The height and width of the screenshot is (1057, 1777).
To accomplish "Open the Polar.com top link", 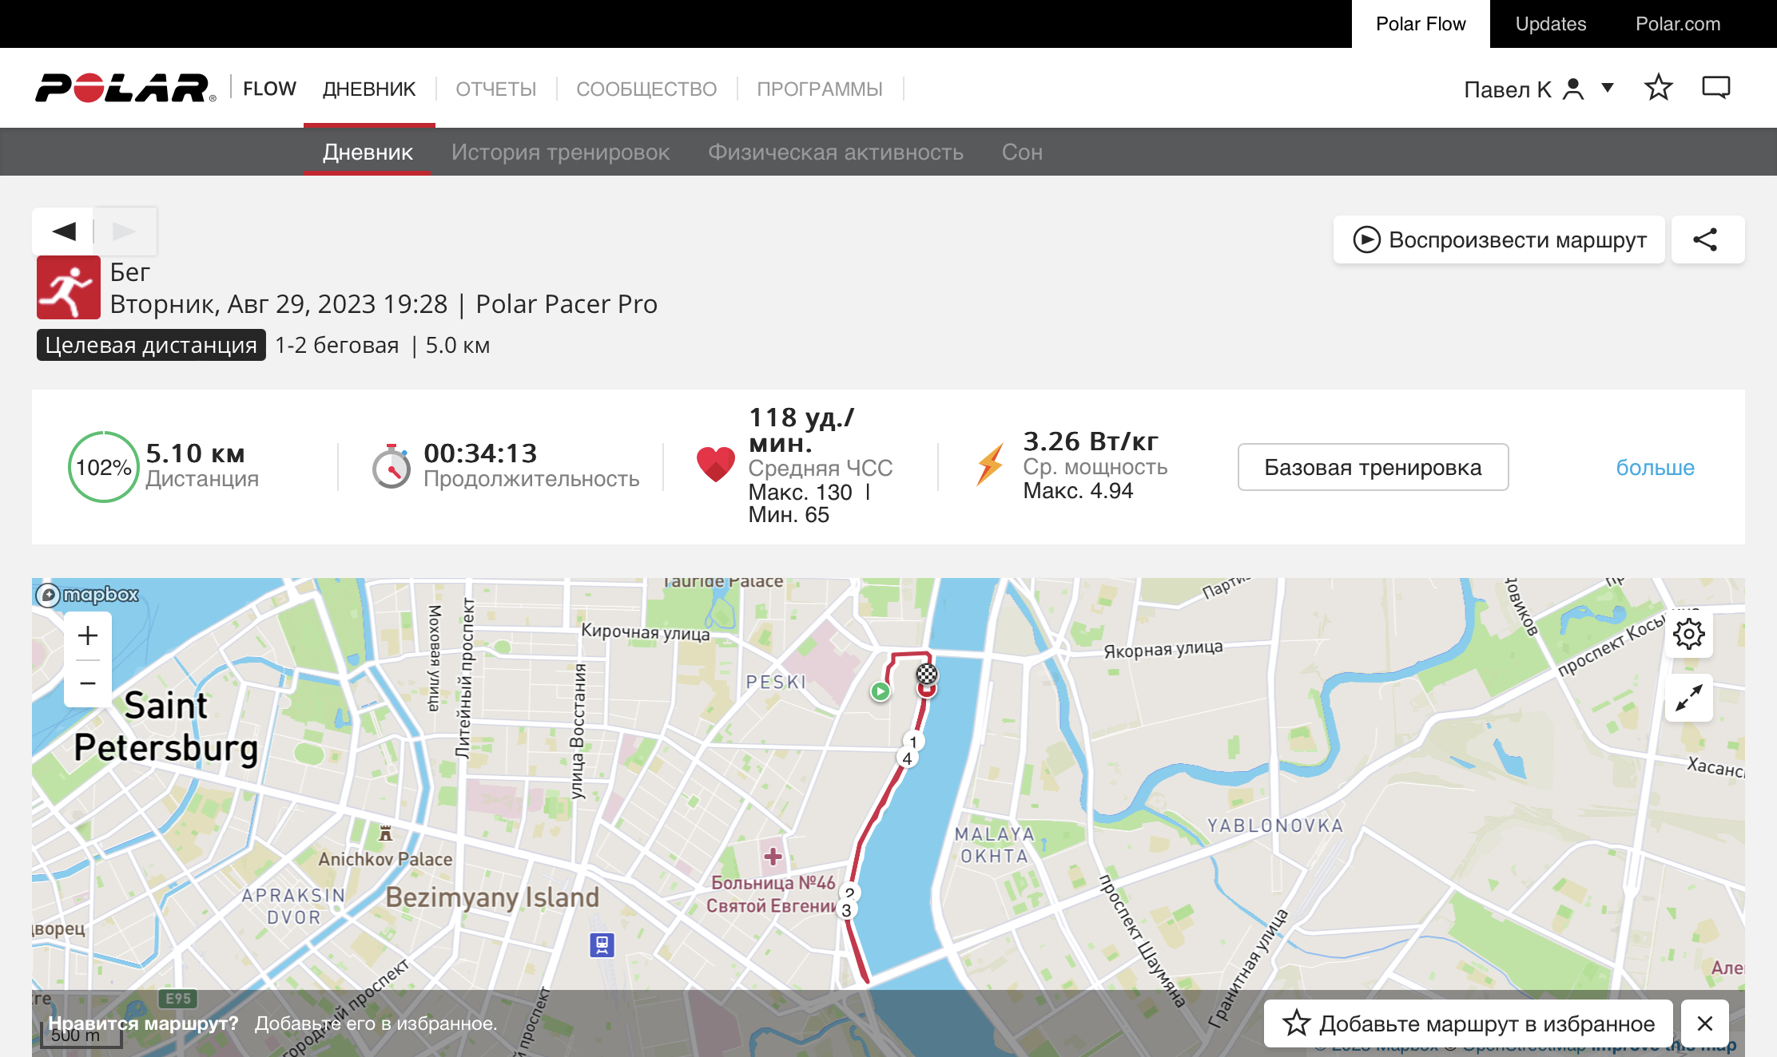I will (1678, 24).
